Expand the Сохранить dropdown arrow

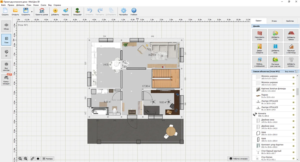point(32,12)
